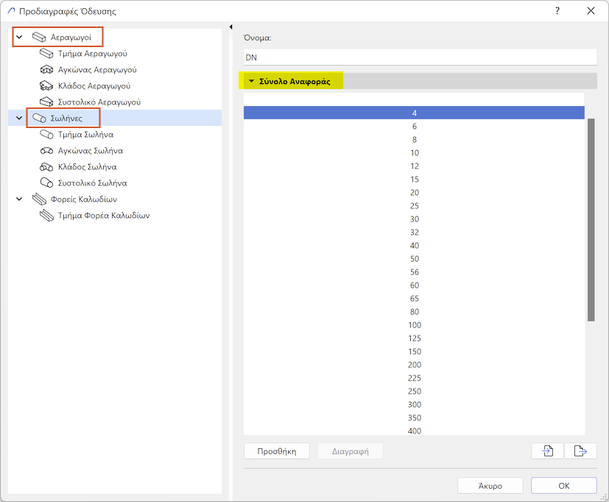Select value 250 in the list
609x502 pixels.
pyautogui.click(x=414, y=391)
